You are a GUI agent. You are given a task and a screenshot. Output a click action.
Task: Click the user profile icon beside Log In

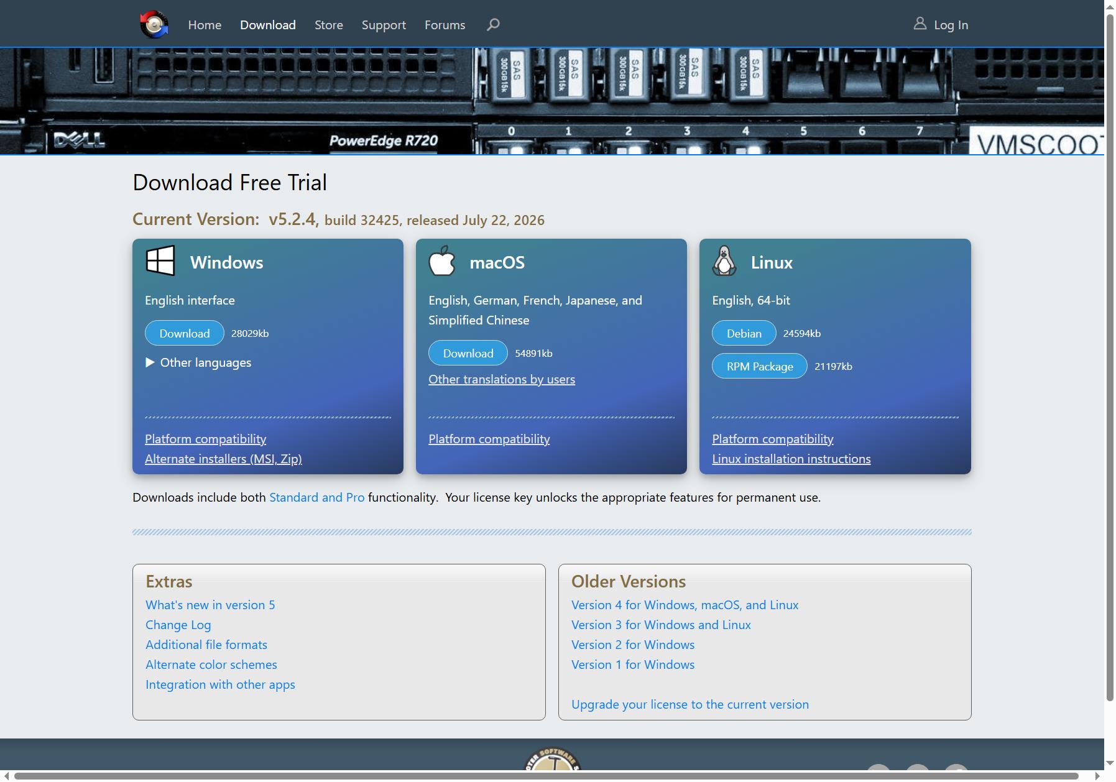coord(920,24)
